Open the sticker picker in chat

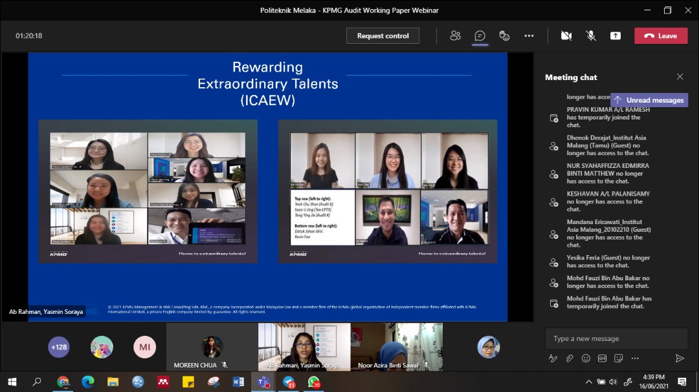[618, 358]
